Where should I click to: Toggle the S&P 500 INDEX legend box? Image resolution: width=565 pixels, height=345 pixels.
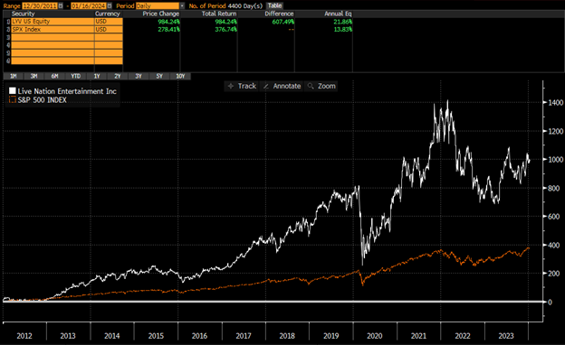click(13, 99)
